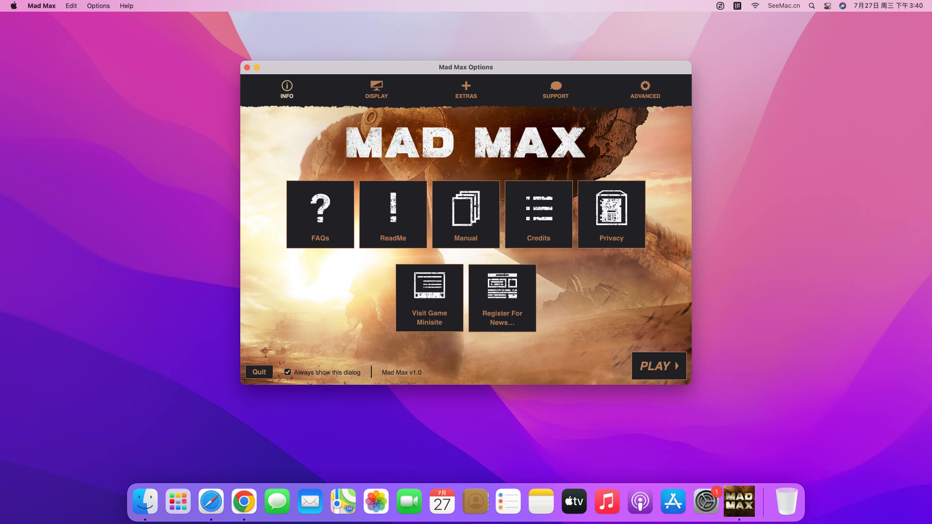Open Contacts from the Dock
This screenshot has height=524, width=932.
click(475, 502)
